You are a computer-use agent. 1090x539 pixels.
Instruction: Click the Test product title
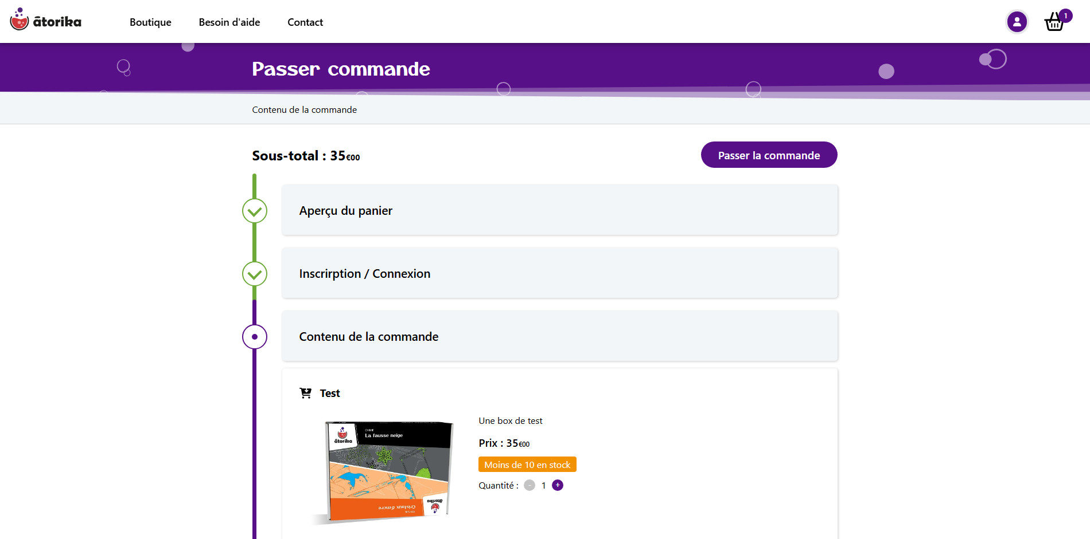[x=330, y=393]
